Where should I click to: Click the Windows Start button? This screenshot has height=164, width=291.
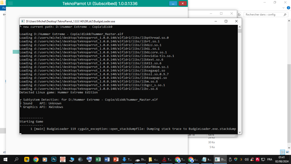pos(5,159)
